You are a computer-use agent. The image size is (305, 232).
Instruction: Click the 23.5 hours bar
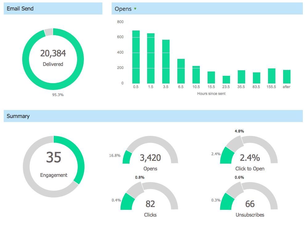tap(226, 79)
